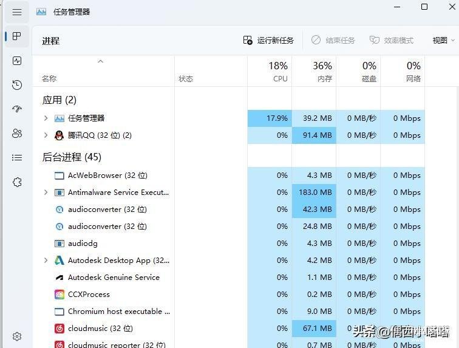Screen dimensions: 459x348
Task: Click 结束任务 button
Action: (333, 40)
